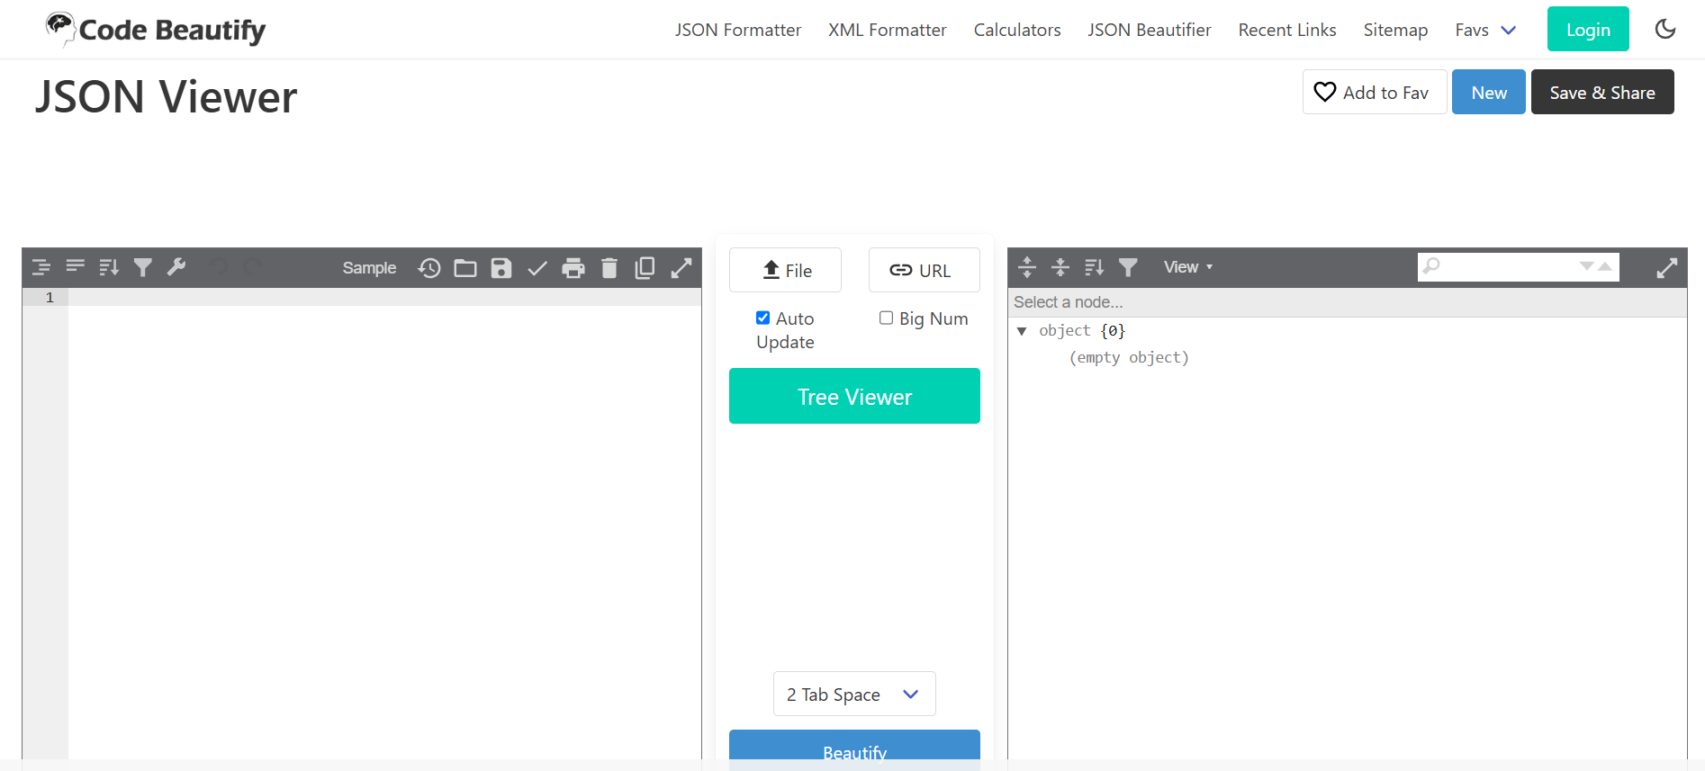Screen dimensions: 1705x771
Task: Collapse the root object tree node
Action: click(x=1022, y=331)
